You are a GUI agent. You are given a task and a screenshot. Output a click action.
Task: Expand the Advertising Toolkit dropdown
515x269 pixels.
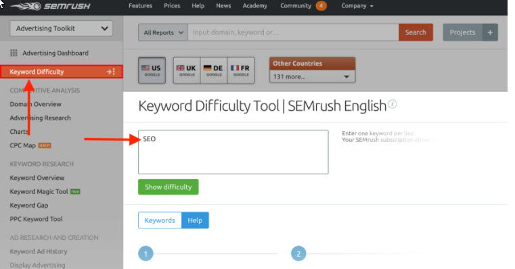[x=62, y=28]
